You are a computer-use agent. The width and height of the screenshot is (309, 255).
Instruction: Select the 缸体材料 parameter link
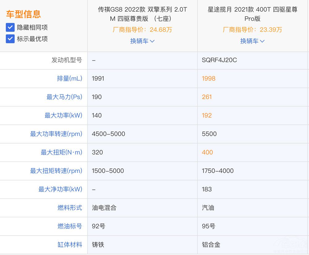(x=70, y=245)
